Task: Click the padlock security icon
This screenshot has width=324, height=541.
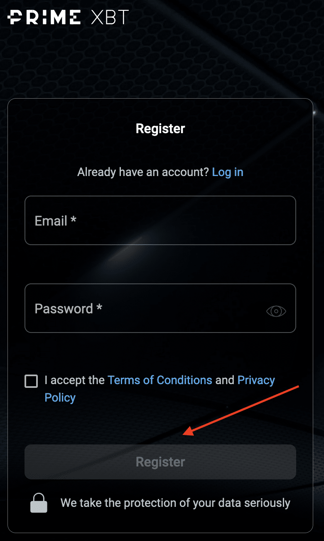Action: tap(39, 503)
